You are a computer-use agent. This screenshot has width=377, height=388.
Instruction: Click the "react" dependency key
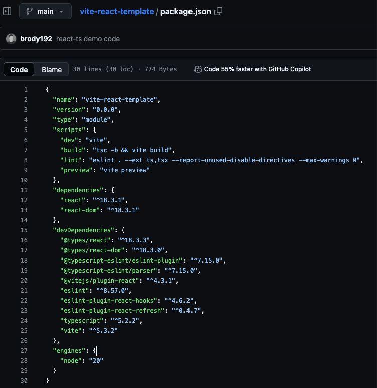(73, 200)
